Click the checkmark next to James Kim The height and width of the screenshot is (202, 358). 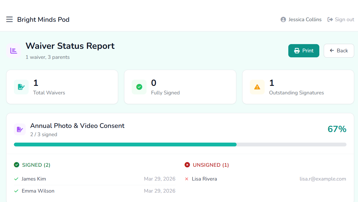click(16, 179)
